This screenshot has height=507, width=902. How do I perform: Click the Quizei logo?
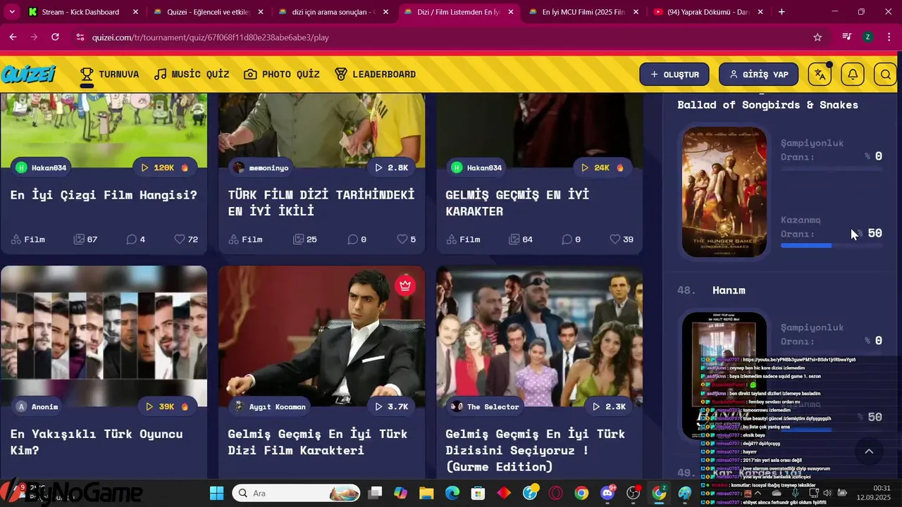click(x=29, y=74)
